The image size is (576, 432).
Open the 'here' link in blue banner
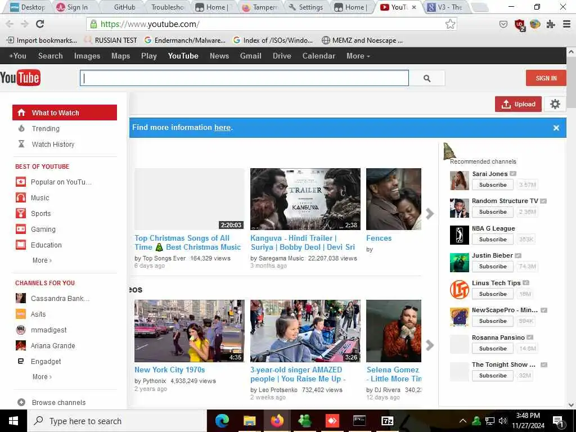tap(222, 128)
